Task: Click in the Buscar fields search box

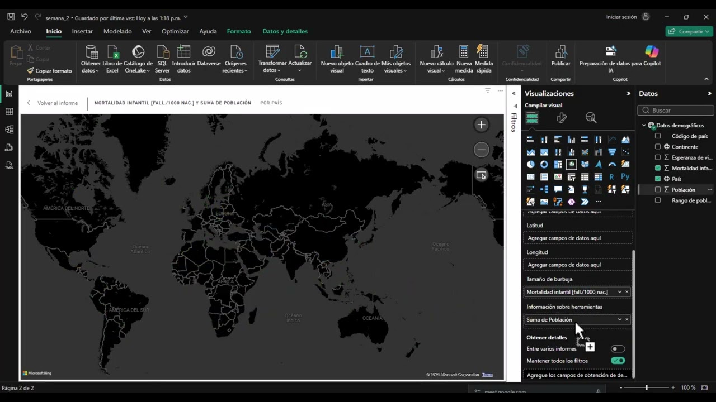Action: pos(677,111)
